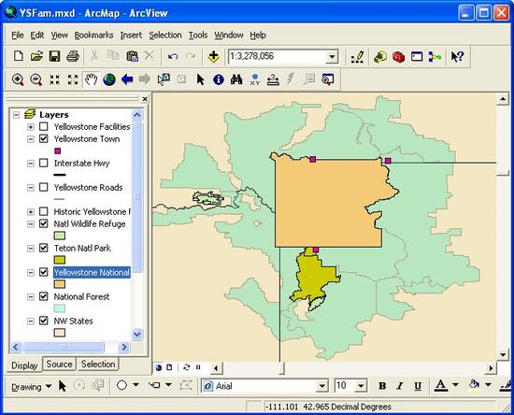Save the map with floppy disk icon
The width and height of the screenshot is (514, 415).
(55, 56)
